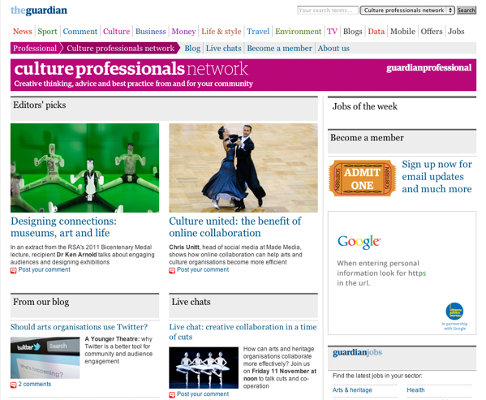Image resolution: width=486 pixels, height=400 pixels.
Task: Click the Chris Unitt name text
Action: tap(184, 247)
